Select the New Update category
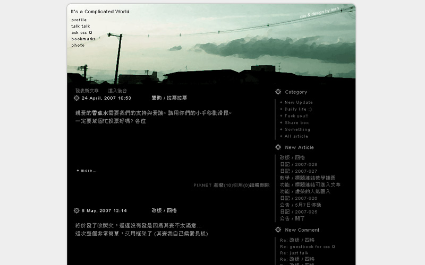The image size is (425, 265). [x=299, y=102]
